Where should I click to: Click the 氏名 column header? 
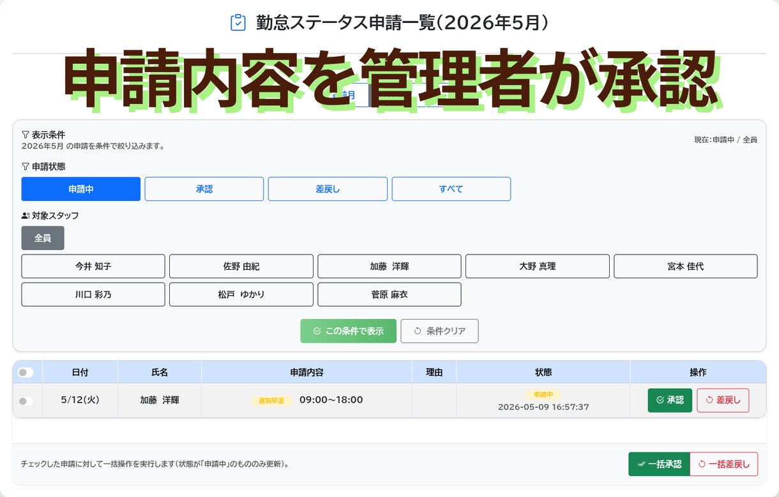pos(160,372)
